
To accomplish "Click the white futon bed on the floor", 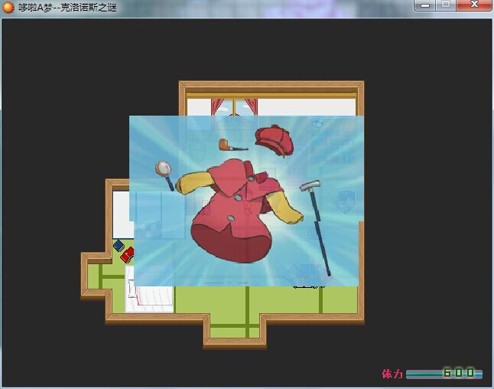I will pyautogui.click(x=149, y=289).
